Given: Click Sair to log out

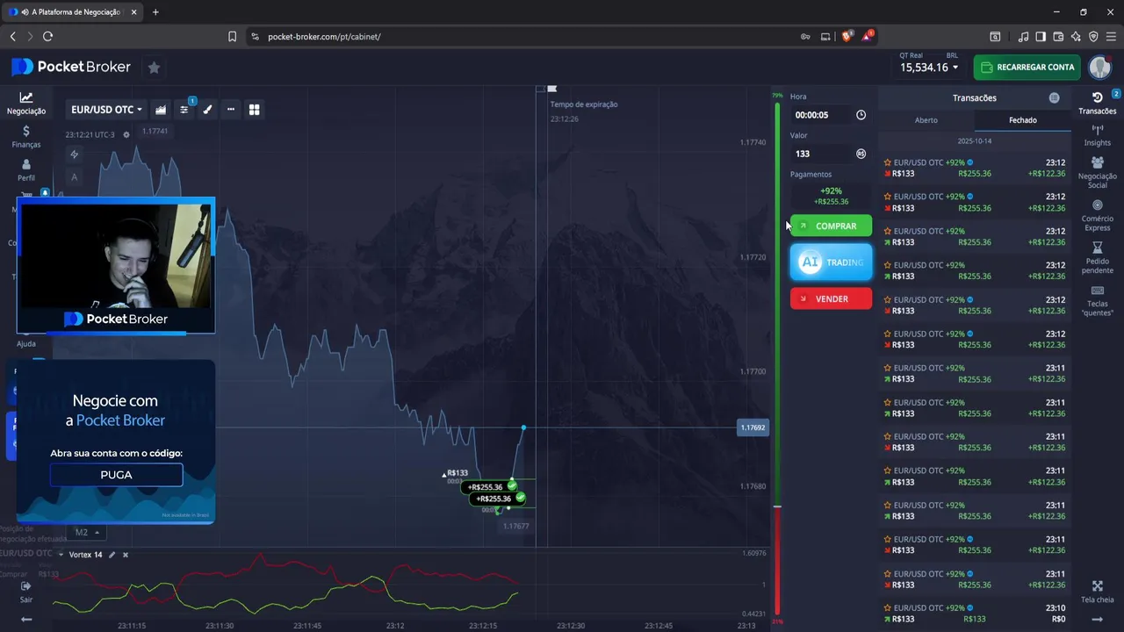Looking at the screenshot, I should 26,592.
